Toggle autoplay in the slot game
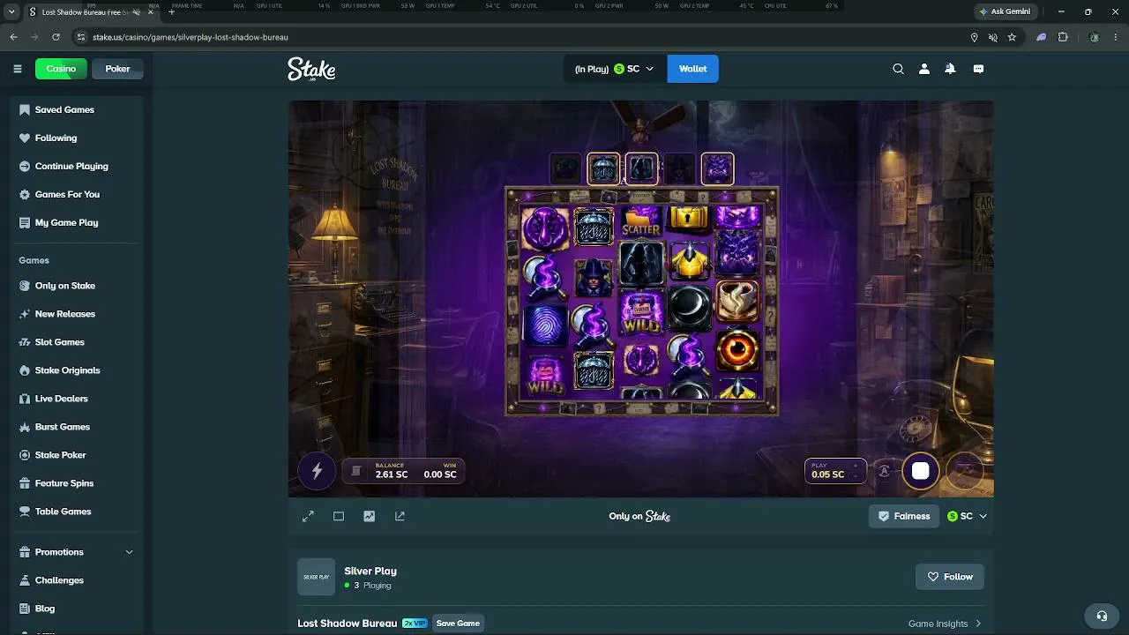Viewport: 1129px width, 635px height. click(884, 472)
